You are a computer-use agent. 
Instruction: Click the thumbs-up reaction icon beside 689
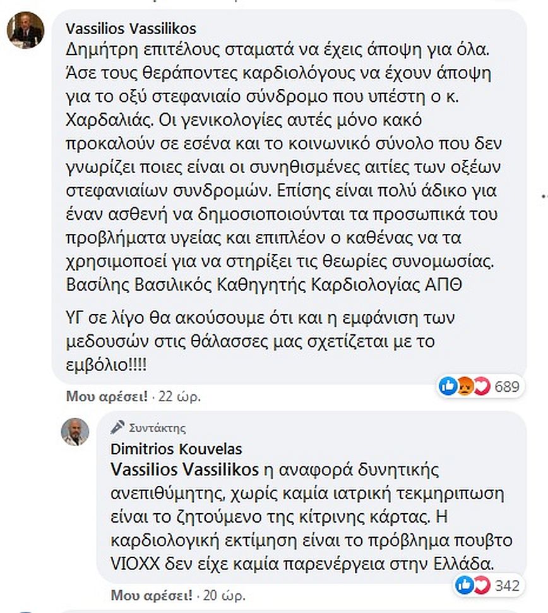coord(448,385)
